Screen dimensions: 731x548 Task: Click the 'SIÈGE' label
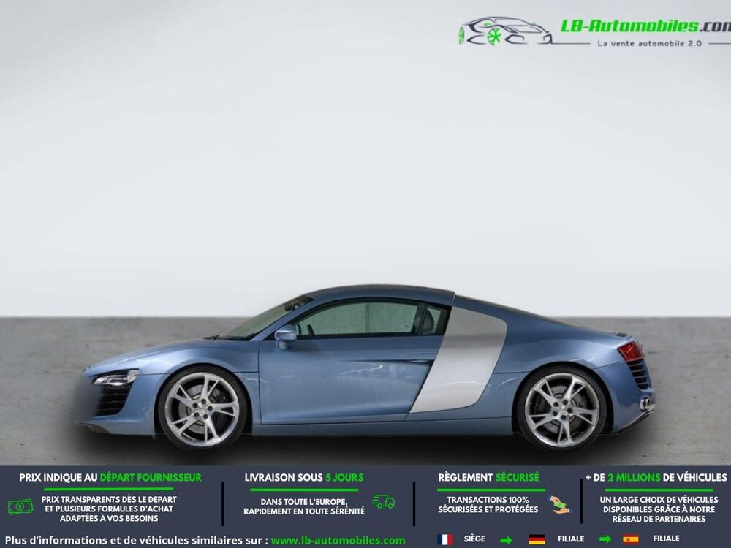474,539
